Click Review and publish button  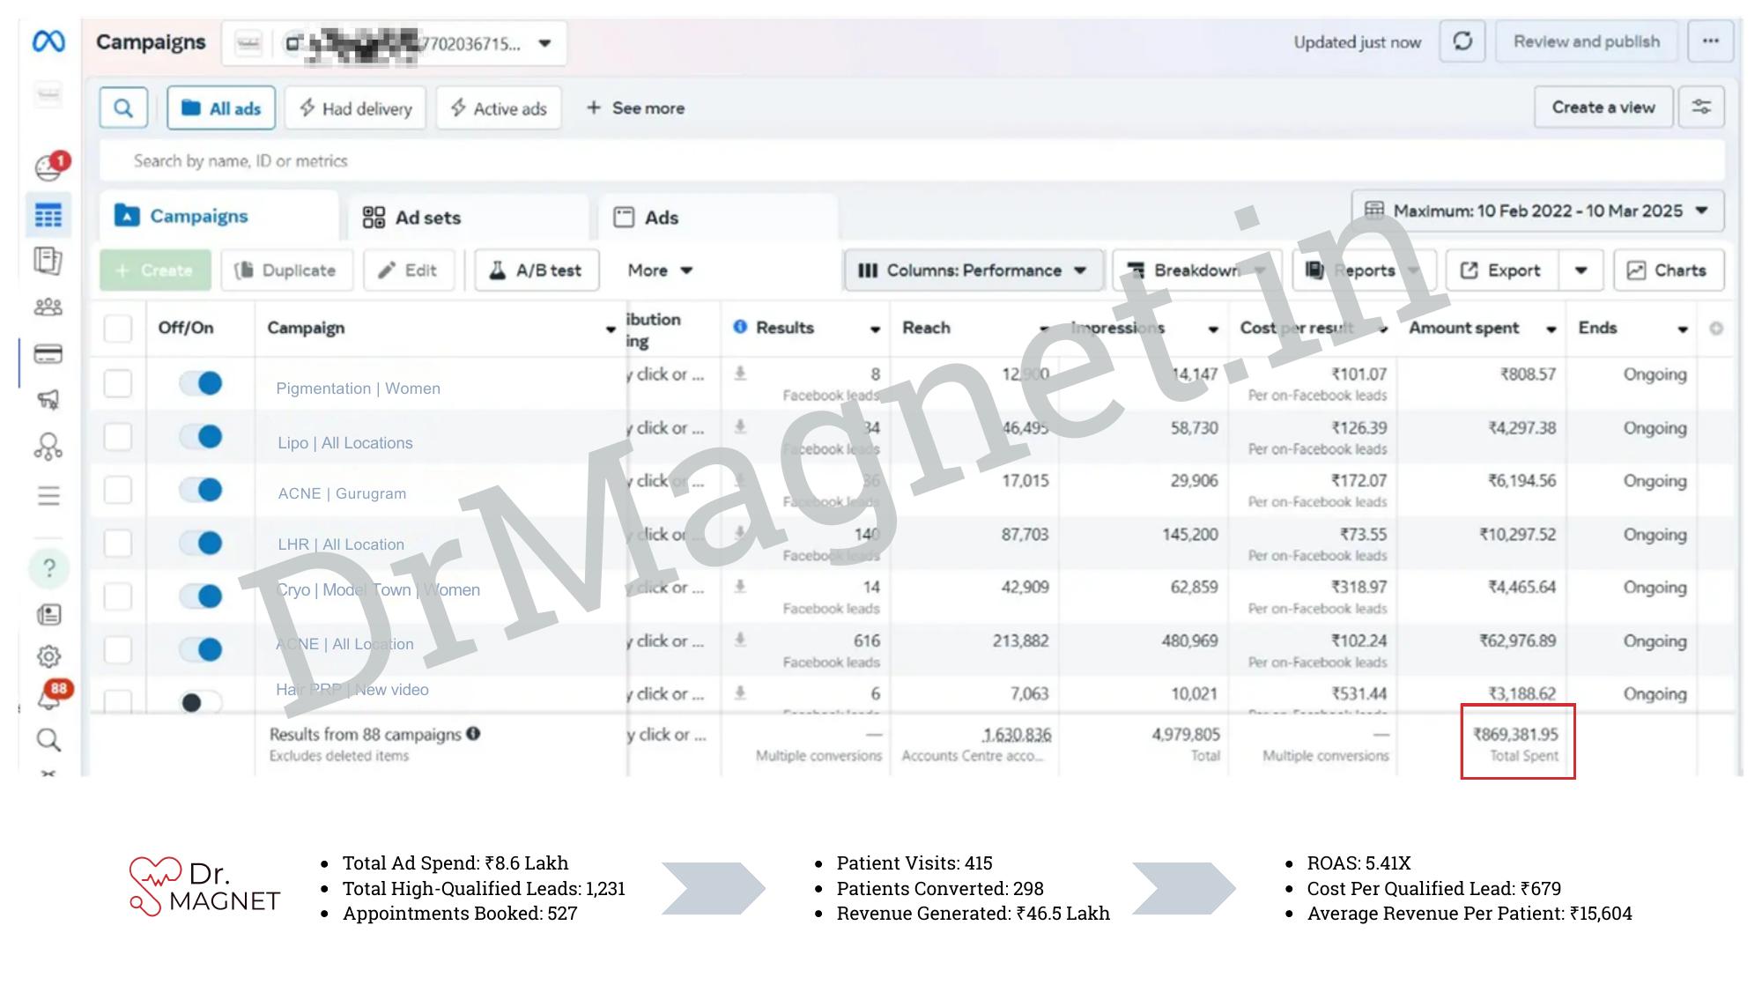click(x=1587, y=41)
